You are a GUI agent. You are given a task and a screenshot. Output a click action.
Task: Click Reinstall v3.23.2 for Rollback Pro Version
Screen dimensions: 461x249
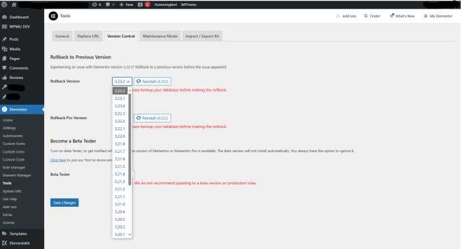click(x=153, y=118)
